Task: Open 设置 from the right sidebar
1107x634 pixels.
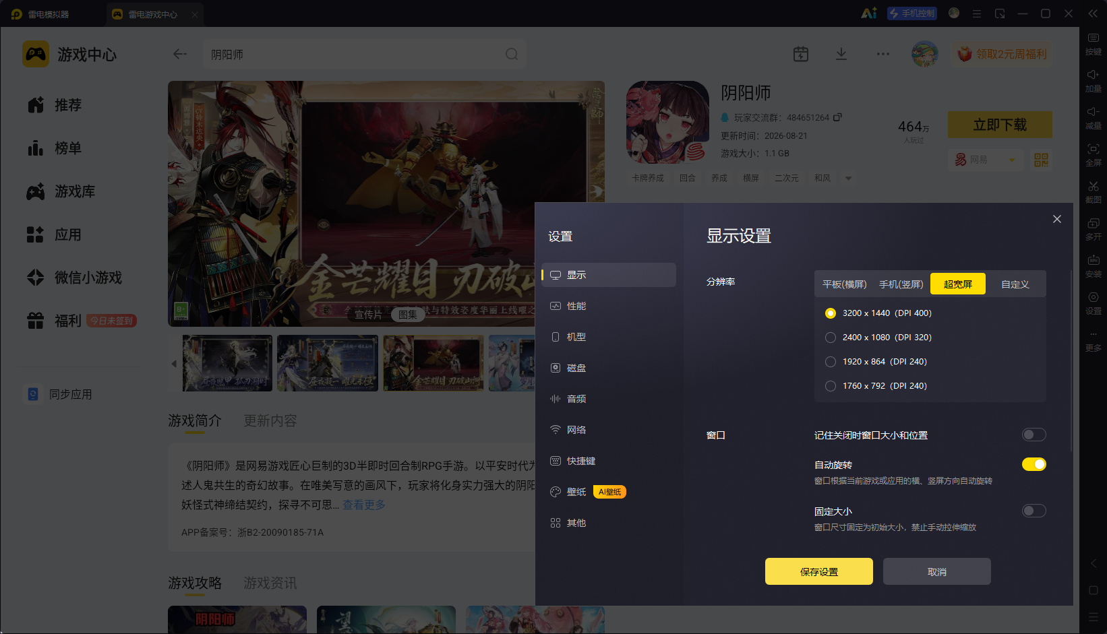Action: pos(1093,303)
